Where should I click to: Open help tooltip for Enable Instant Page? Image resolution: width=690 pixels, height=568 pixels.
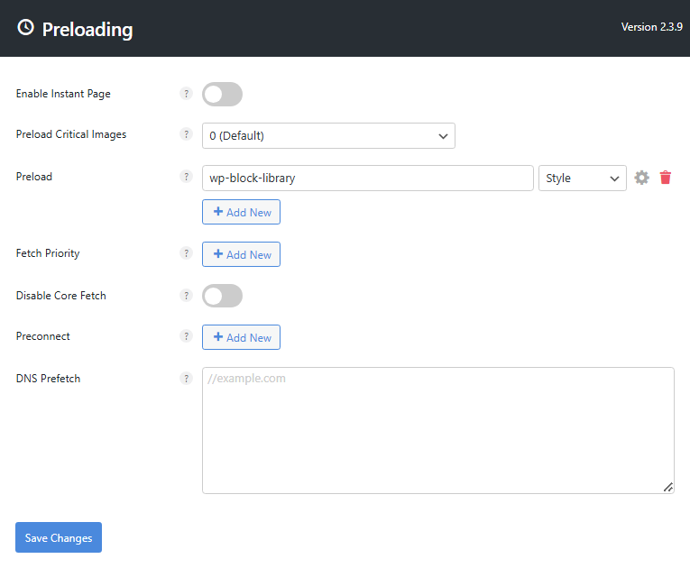tap(186, 94)
